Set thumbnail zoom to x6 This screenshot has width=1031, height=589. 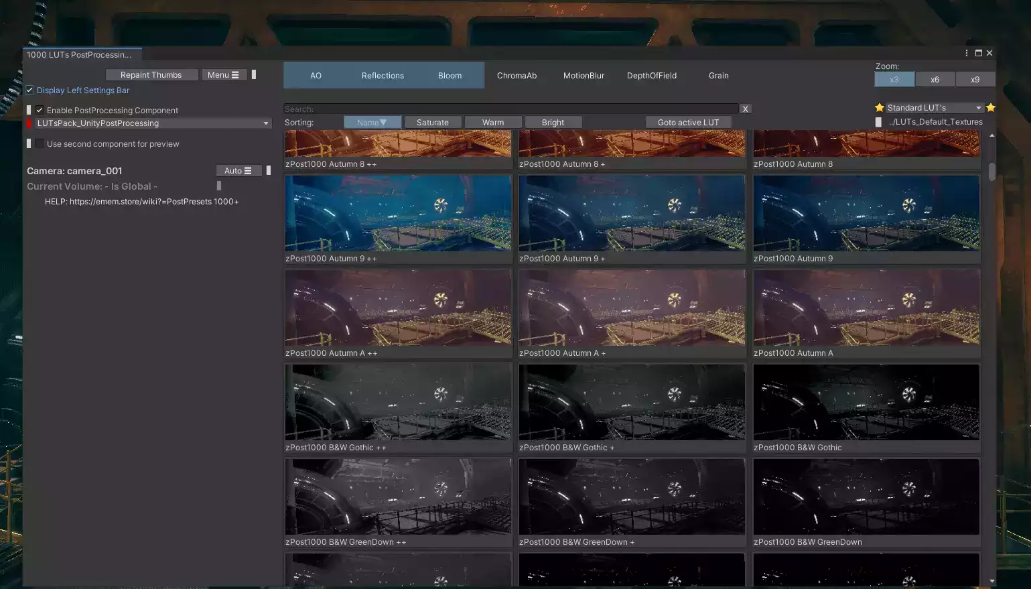click(935, 80)
